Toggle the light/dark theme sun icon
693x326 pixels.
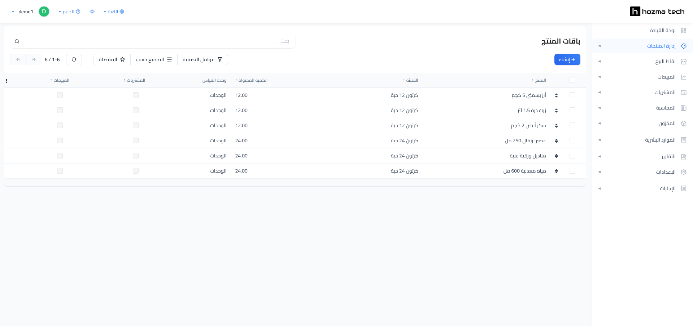pyautogui.click(x=92, y=12)
